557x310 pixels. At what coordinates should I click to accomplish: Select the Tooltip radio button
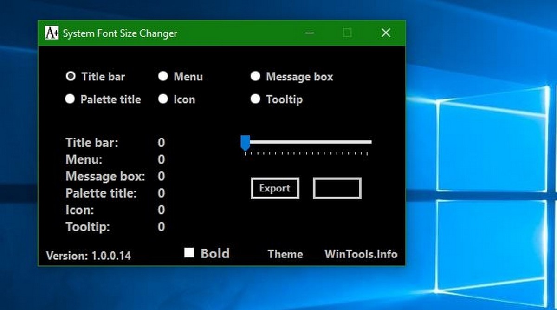tap(255, 99)
